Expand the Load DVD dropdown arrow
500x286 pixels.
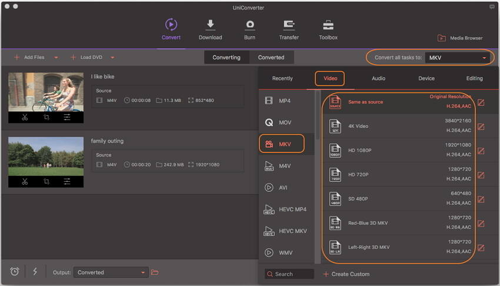(112, 58)
